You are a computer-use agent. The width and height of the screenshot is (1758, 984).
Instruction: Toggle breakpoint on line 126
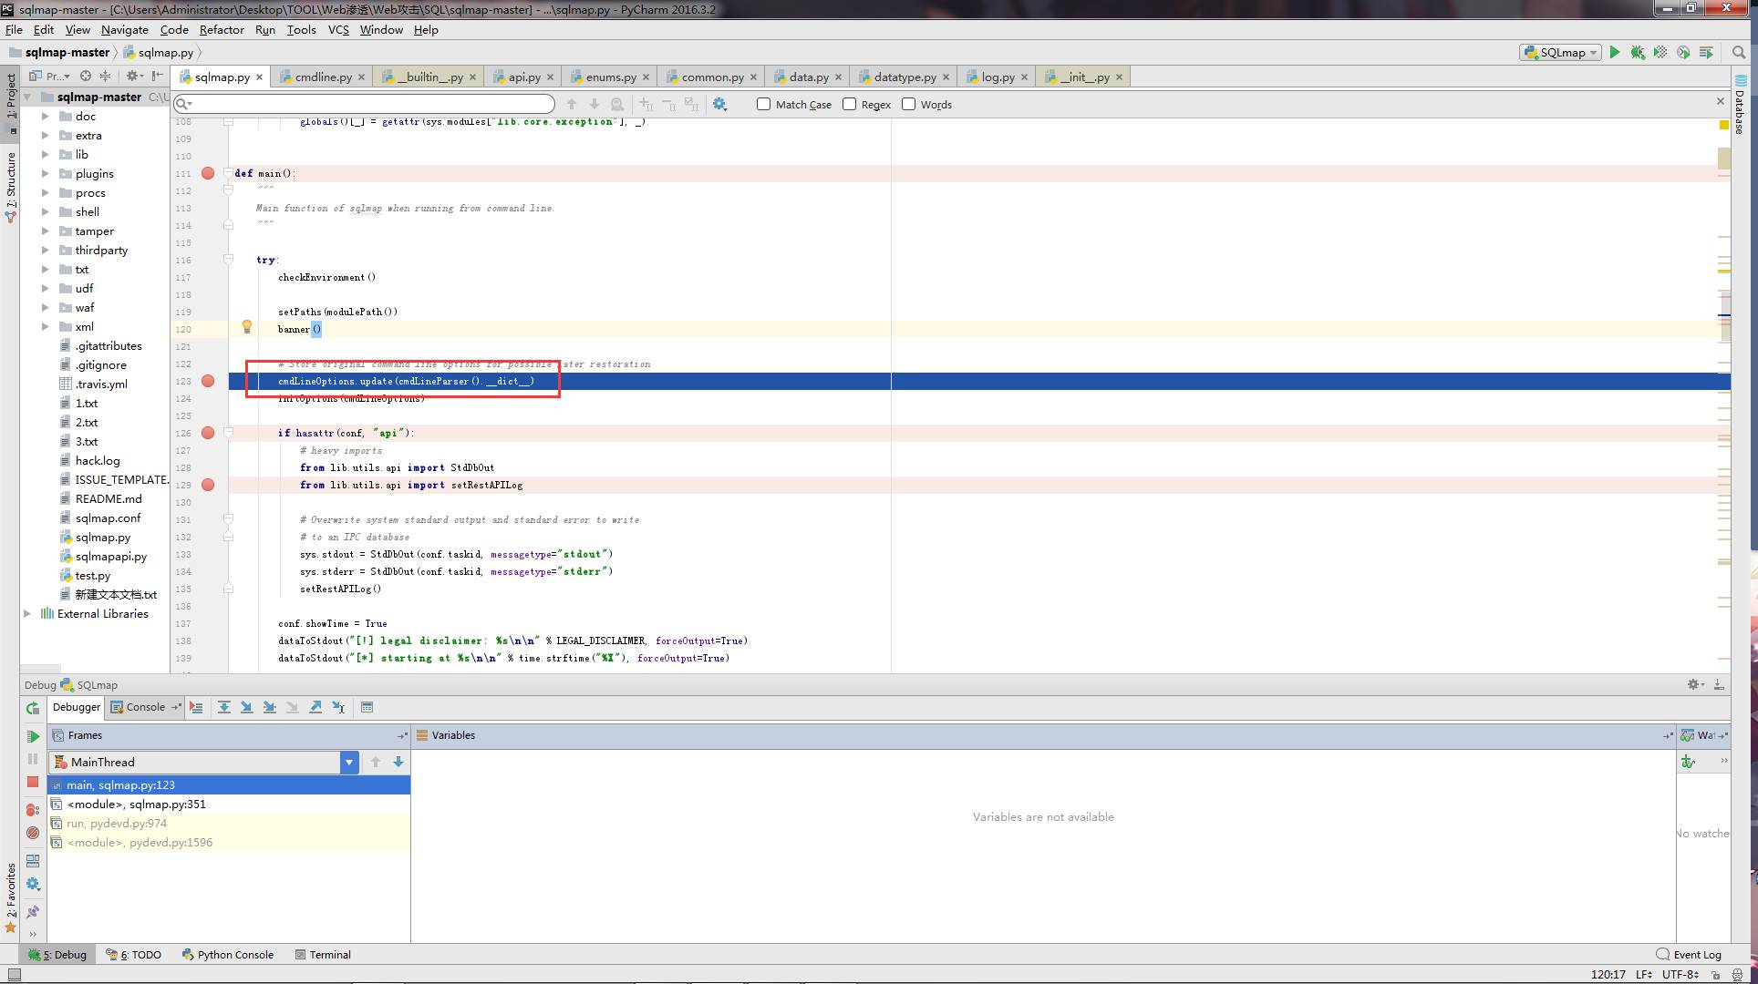[x=208, y=433]
